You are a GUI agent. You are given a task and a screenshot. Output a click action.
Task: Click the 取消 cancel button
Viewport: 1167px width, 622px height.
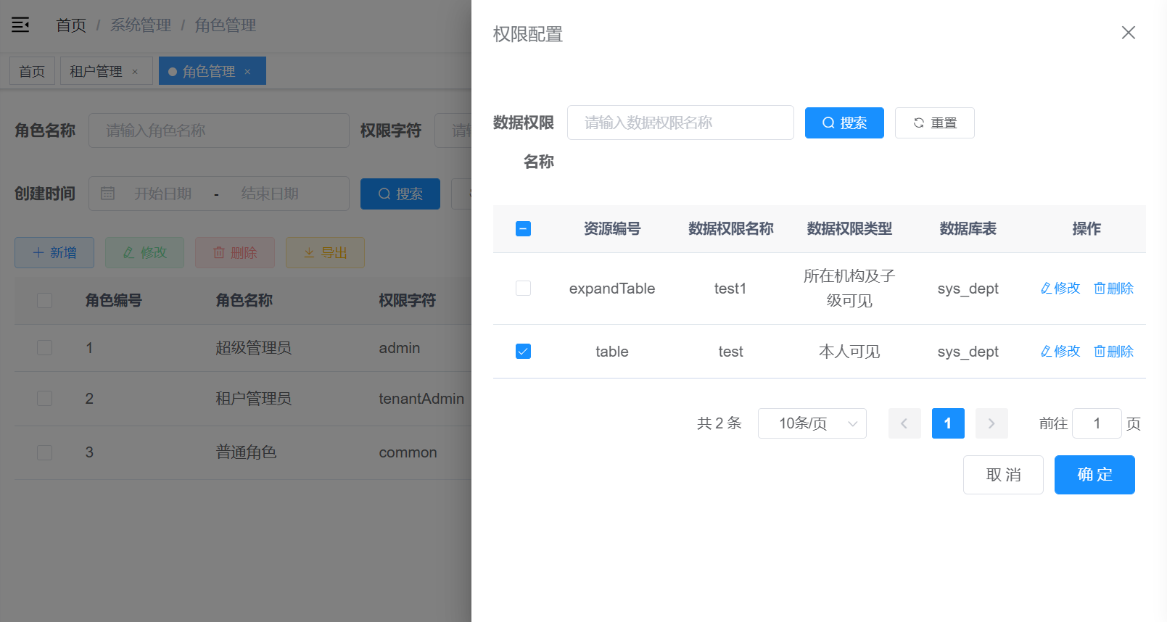pos(1003,475)
